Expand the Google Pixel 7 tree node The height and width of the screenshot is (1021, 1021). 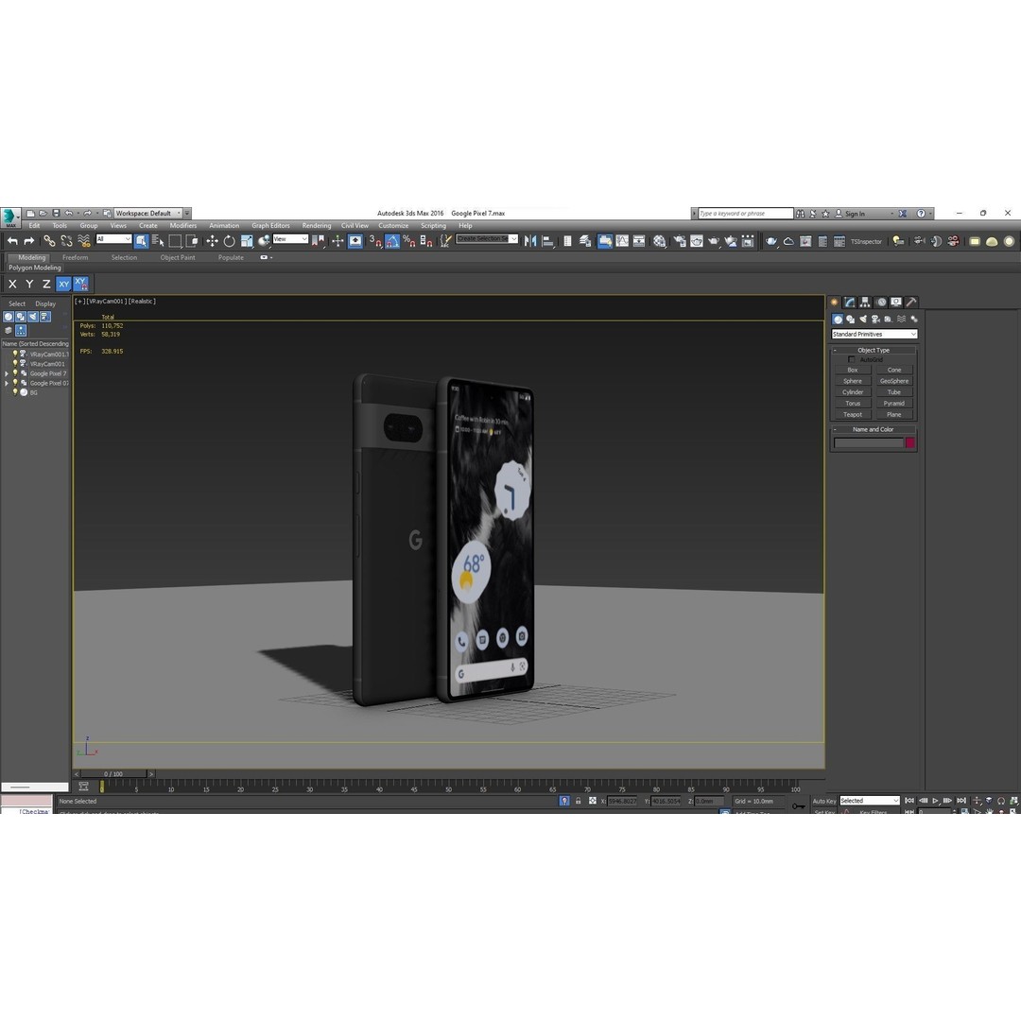tap(8, 373)
